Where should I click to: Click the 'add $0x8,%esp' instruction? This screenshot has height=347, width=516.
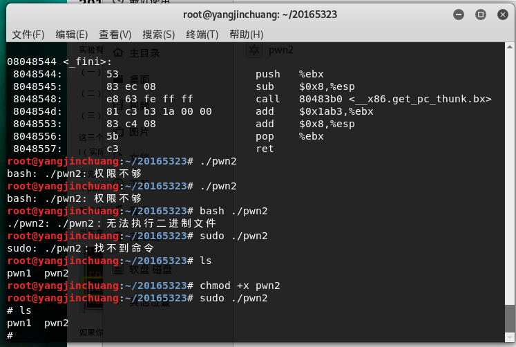305,124
